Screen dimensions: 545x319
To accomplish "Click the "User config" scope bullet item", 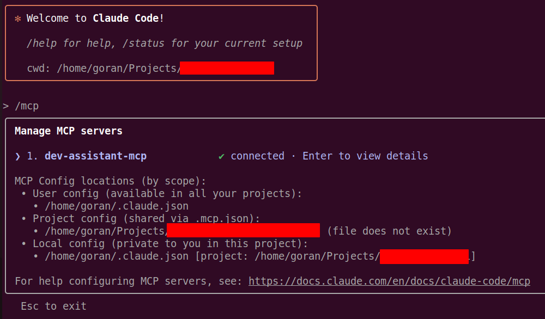I will pyautogui.click(x=167, y=194).
